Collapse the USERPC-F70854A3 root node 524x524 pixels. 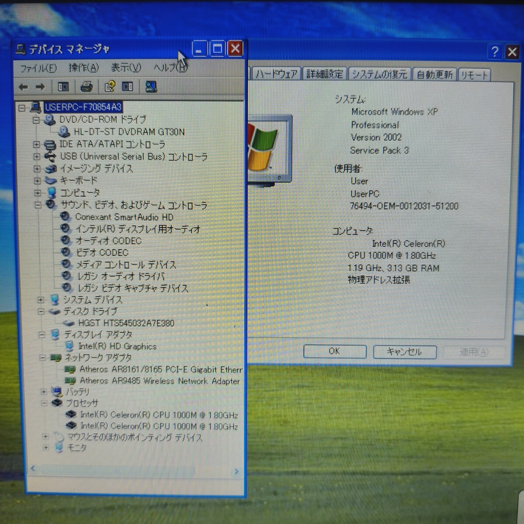point(22,107)
